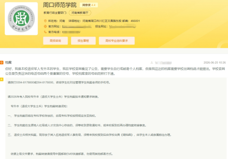Click the Zhoukou Normal University logo
The width and height of the screenshot is (228, 159).
pyautogui.click(x=21, y=19)
